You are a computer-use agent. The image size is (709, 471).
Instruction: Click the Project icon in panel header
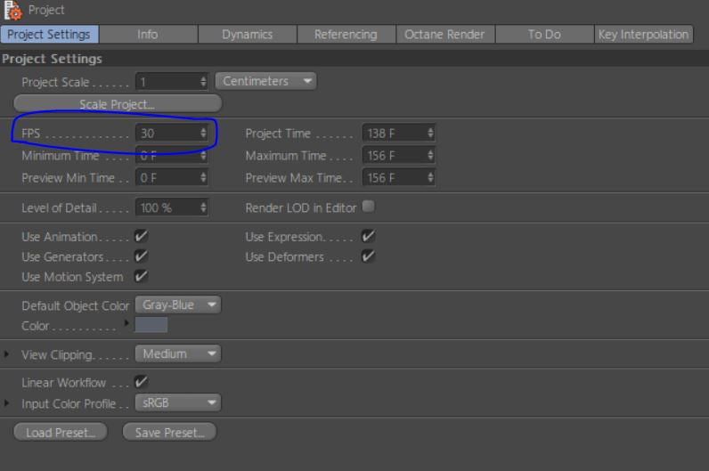click(13, 10)
